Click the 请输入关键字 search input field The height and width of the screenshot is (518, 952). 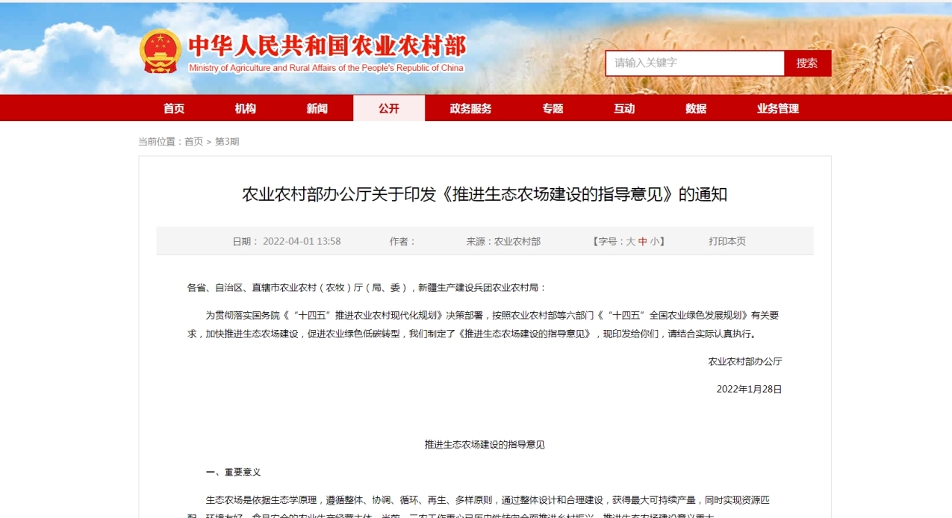coord(694,63)
